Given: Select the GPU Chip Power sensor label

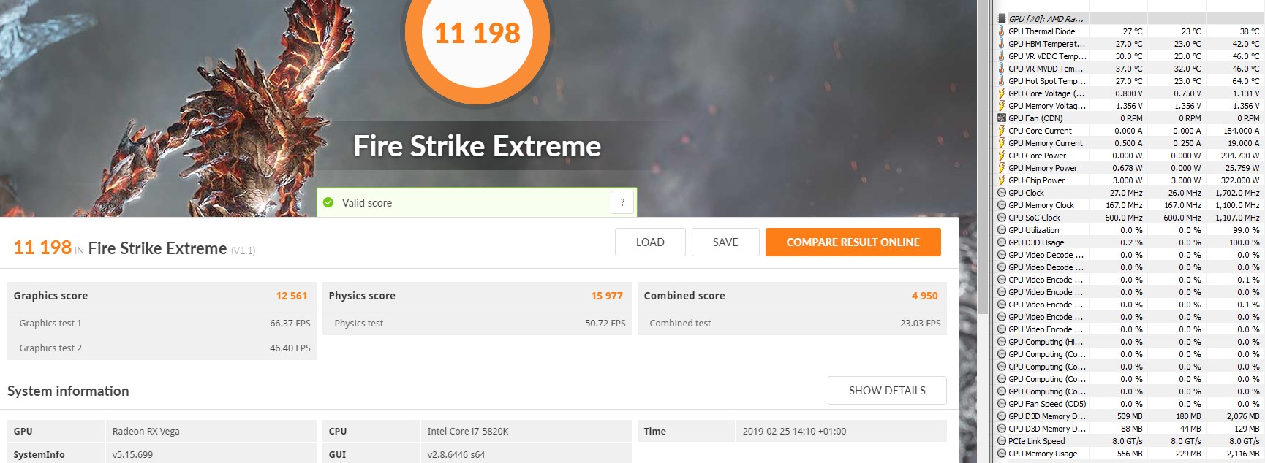Looking at the screenshot, I should click(1036, 180).
